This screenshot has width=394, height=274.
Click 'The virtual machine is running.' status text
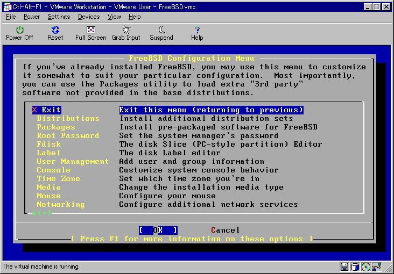point(41,266)
